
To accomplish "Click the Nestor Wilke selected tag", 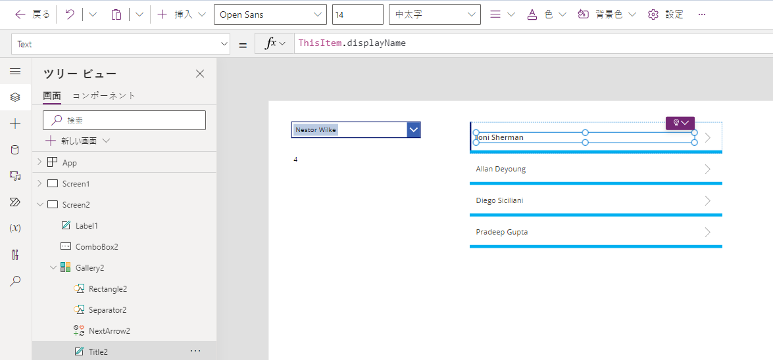I will coord(316,130).
